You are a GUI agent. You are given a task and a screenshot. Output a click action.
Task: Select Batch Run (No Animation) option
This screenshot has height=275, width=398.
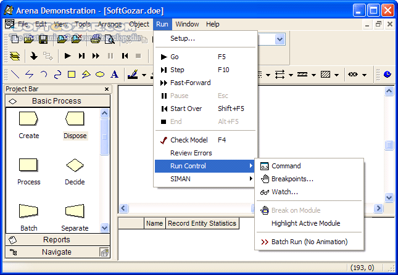pos(307,242)
